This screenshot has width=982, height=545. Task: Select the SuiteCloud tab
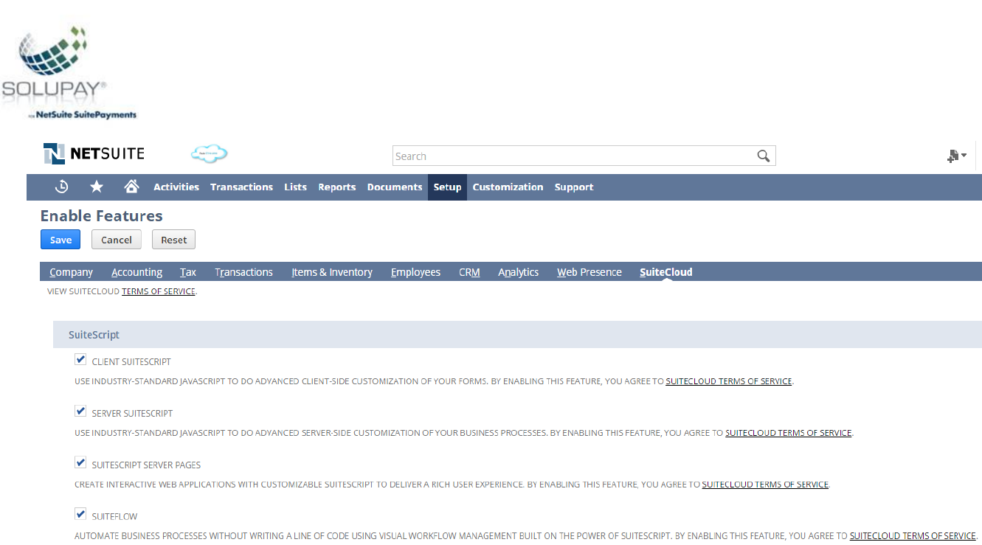(x=666, y=272)
